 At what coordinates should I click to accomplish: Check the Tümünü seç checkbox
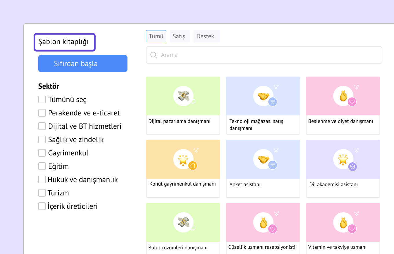[42, 99]
